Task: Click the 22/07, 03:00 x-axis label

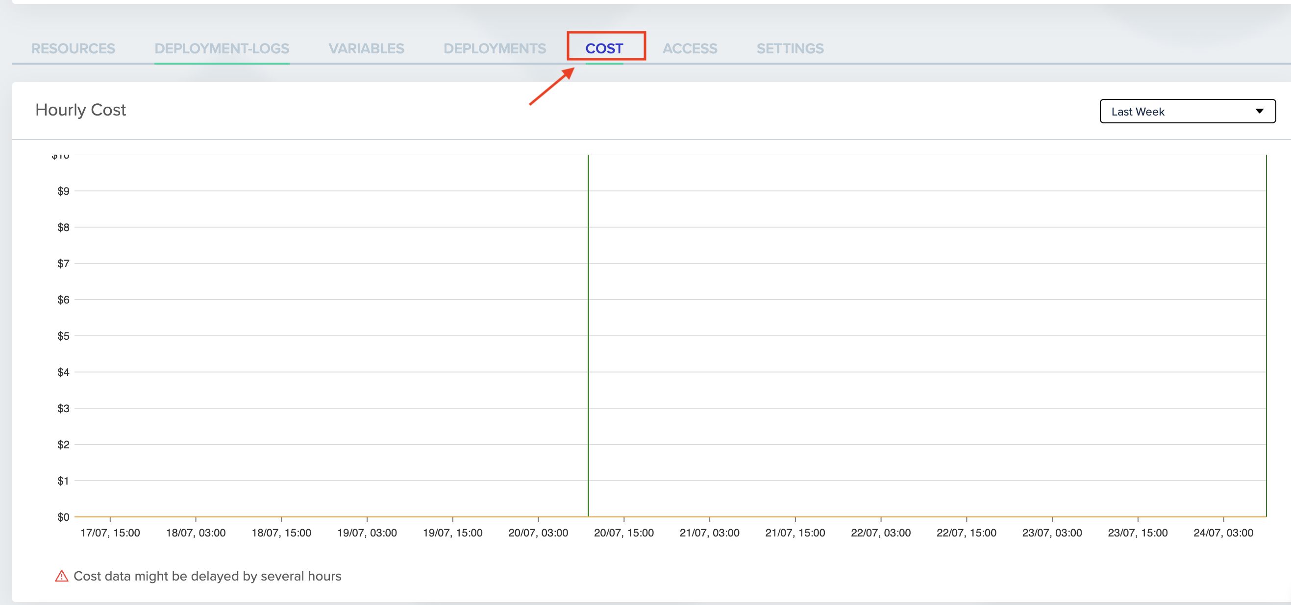Action: click(x=881, y=533)
